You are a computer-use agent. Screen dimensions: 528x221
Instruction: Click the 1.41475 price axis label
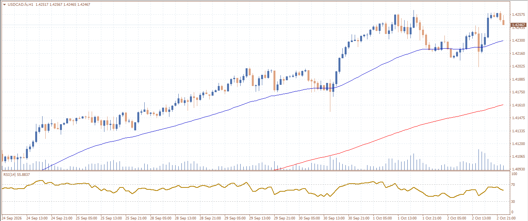tap(518, 118)
